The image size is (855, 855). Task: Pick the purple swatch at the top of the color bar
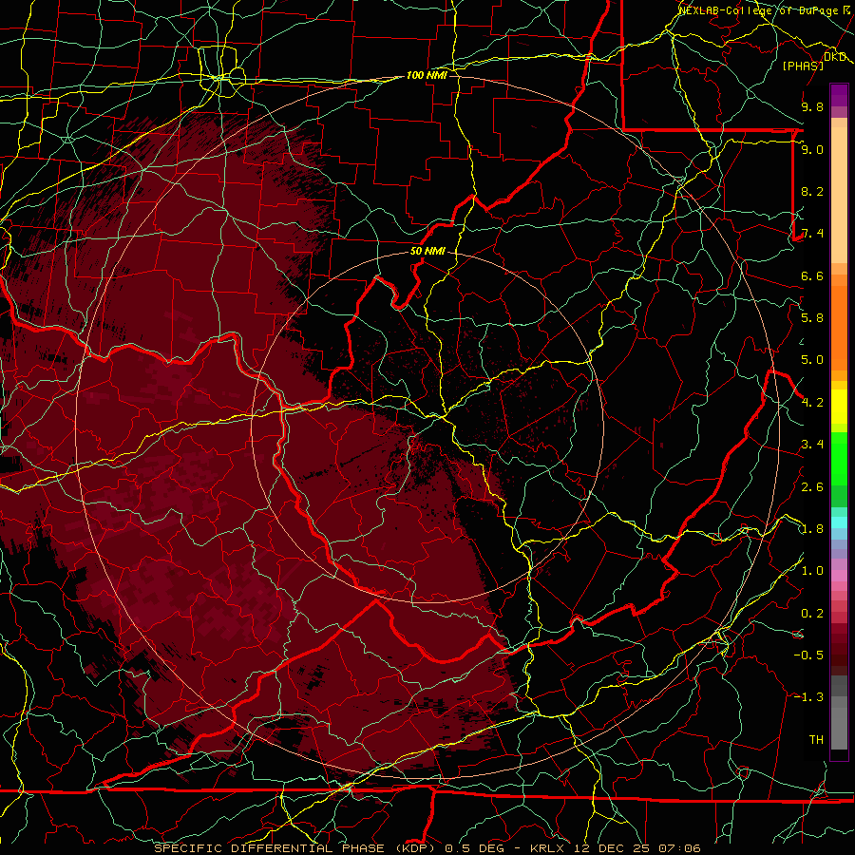click(839, 95)
